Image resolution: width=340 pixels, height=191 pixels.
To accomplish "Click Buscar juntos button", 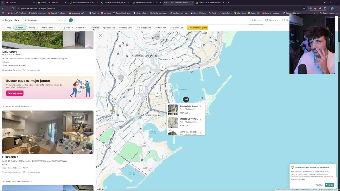I will coord(15,93).
